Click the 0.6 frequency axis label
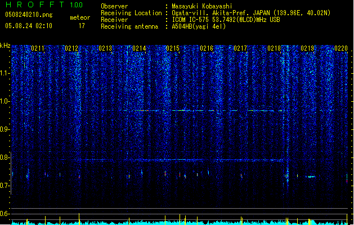 pyautogui.click(x=5, y=214)
